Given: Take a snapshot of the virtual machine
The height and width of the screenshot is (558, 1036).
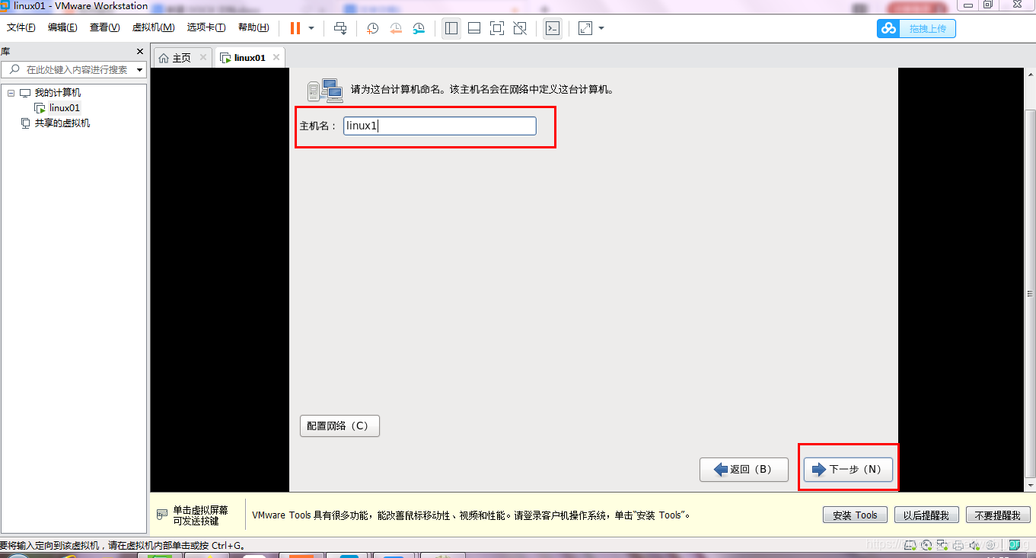Looking at the screenshot, I should point(372,28).
